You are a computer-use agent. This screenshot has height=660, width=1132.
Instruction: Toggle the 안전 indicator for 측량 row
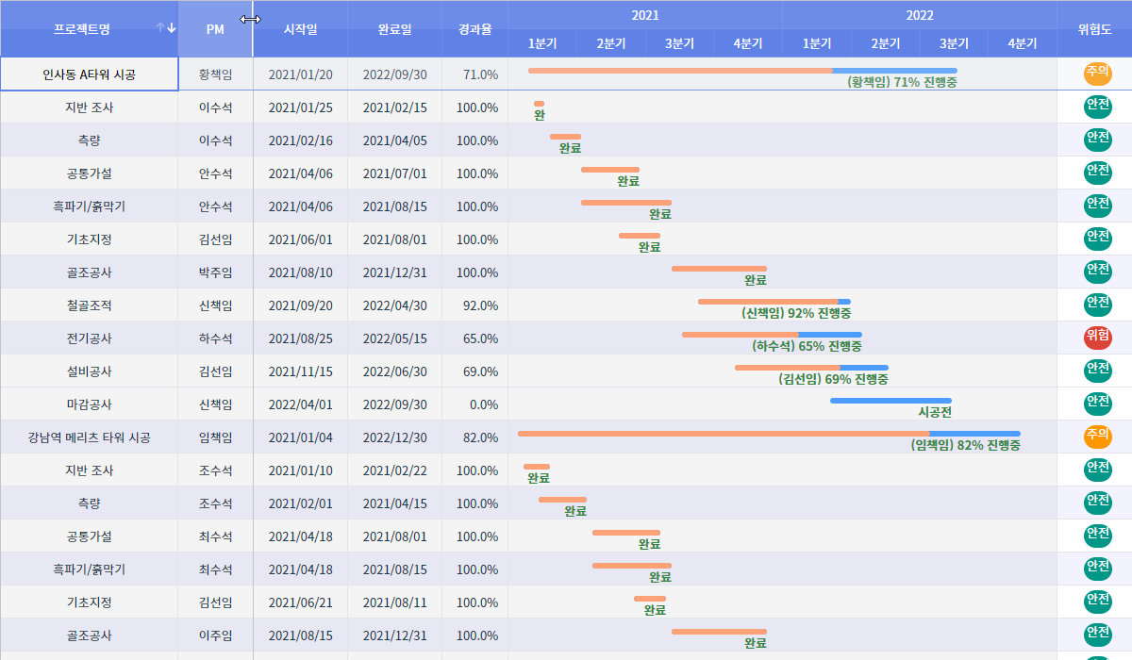point(1097,140)
